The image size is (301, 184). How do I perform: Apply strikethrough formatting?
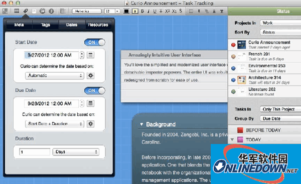coord(161,11)
